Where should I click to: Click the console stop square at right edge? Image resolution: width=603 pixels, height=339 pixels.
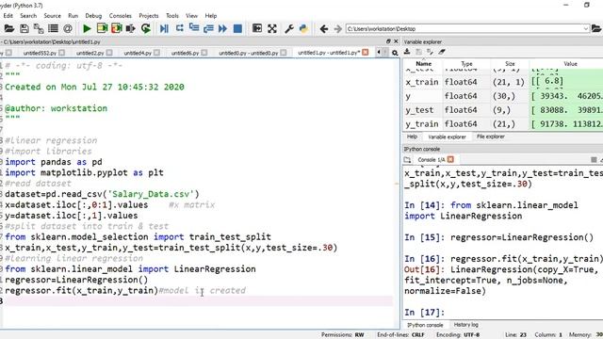pyautogui.click(x=594, y=159)
